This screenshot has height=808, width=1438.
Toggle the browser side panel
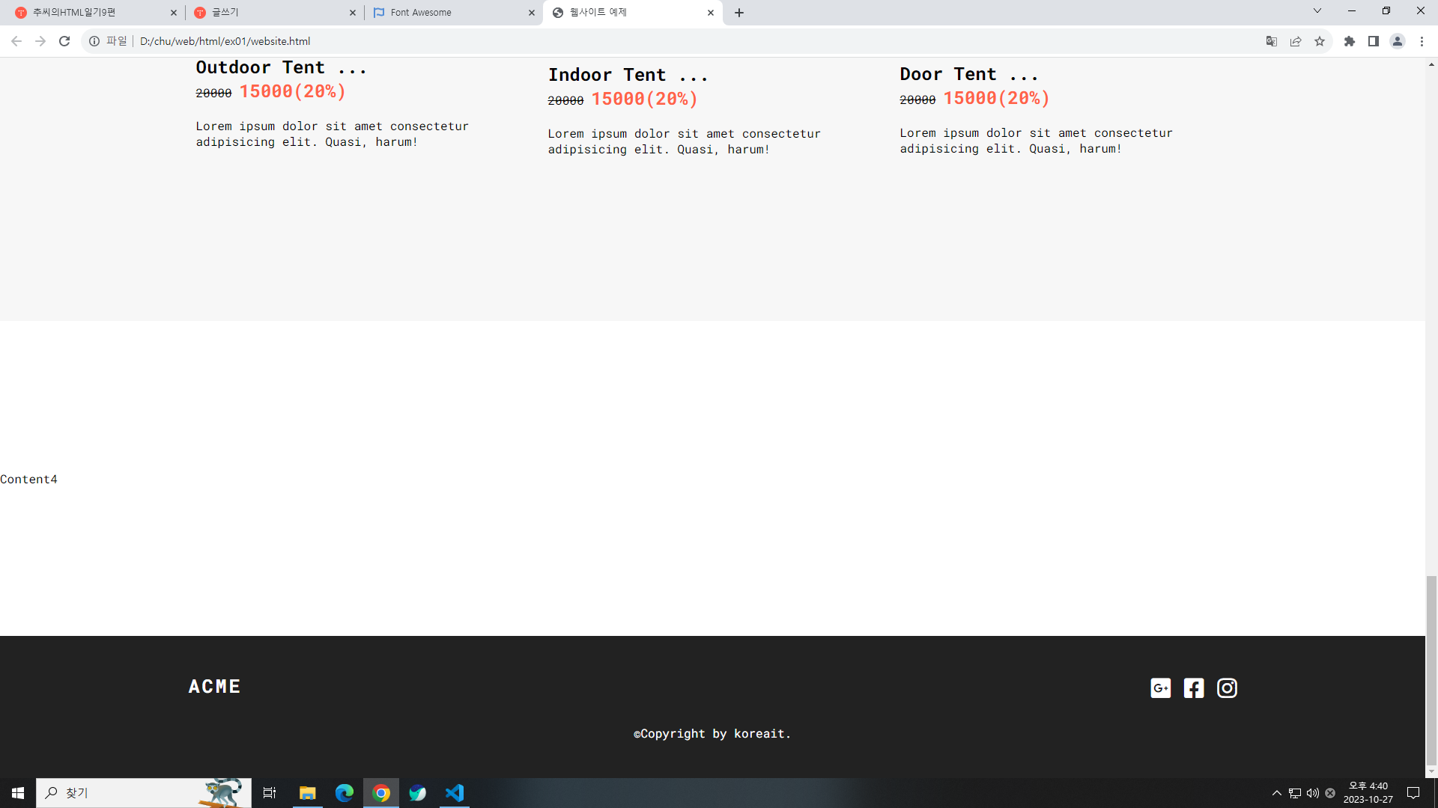click(1374, 41)
